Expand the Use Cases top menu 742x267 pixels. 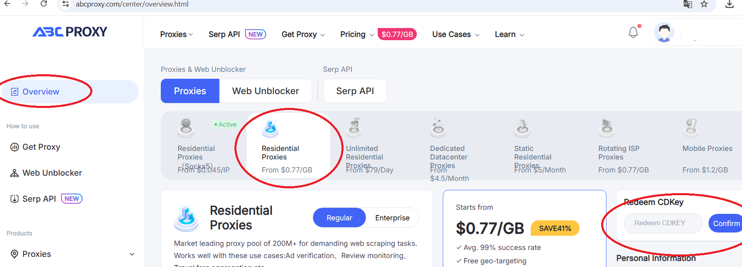coord(455,34)
